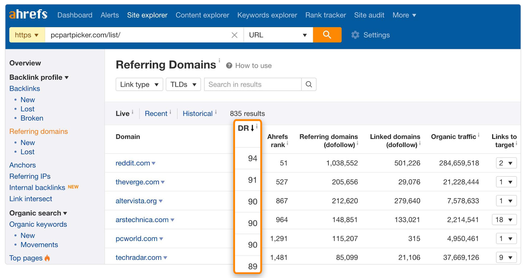Expand pcworld.com domain dropdown arrow
This screenshot has width=525, height=278.
161,239
